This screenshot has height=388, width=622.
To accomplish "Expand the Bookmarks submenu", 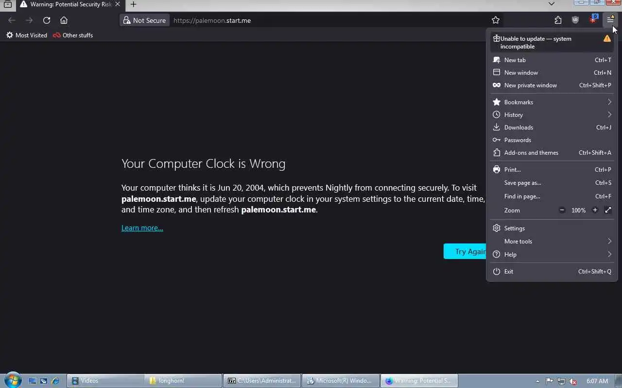I will (552, 102).
